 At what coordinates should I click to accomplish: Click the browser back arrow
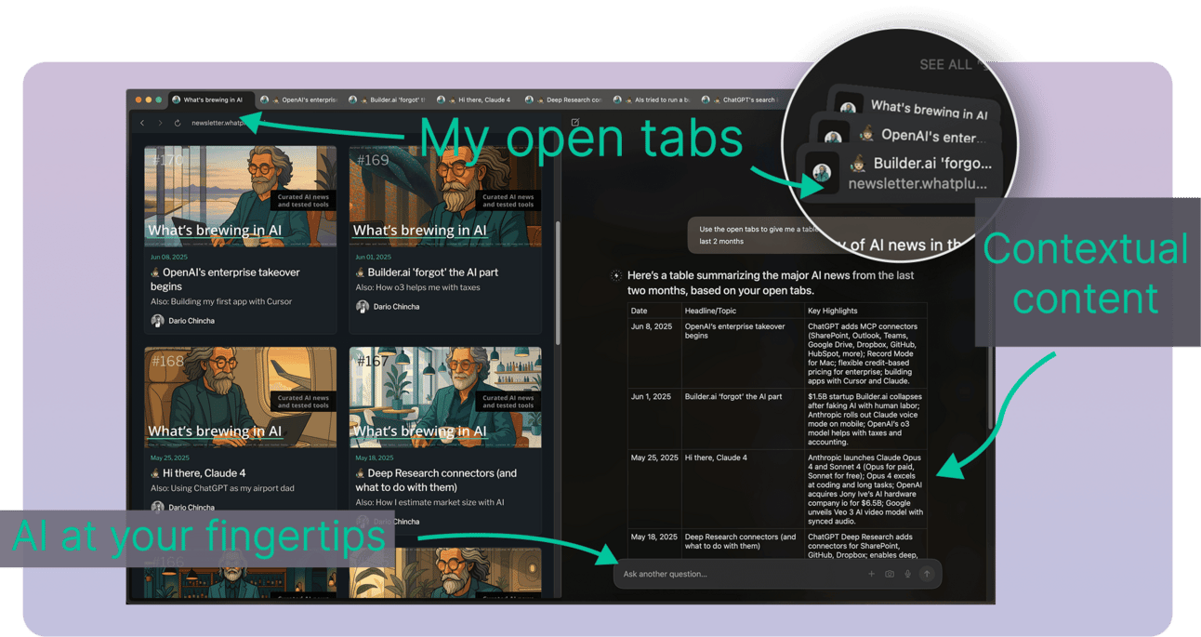click(x=142, y=123)
